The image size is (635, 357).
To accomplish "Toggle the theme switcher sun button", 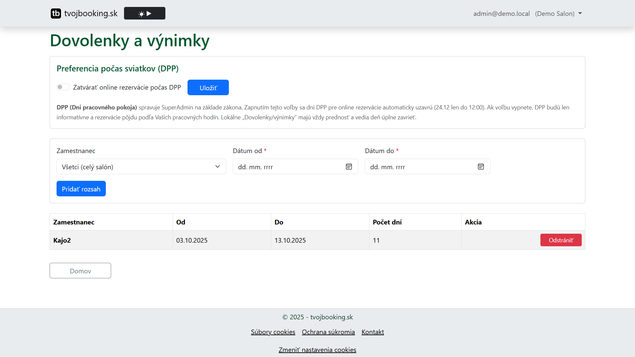I will tap(145, 14).
